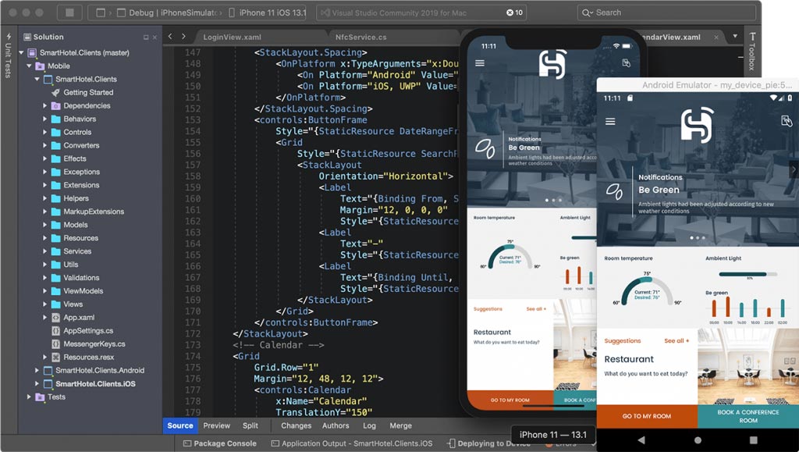Navigate back in the editor history

pyautogui.click(x=170, y=37)
